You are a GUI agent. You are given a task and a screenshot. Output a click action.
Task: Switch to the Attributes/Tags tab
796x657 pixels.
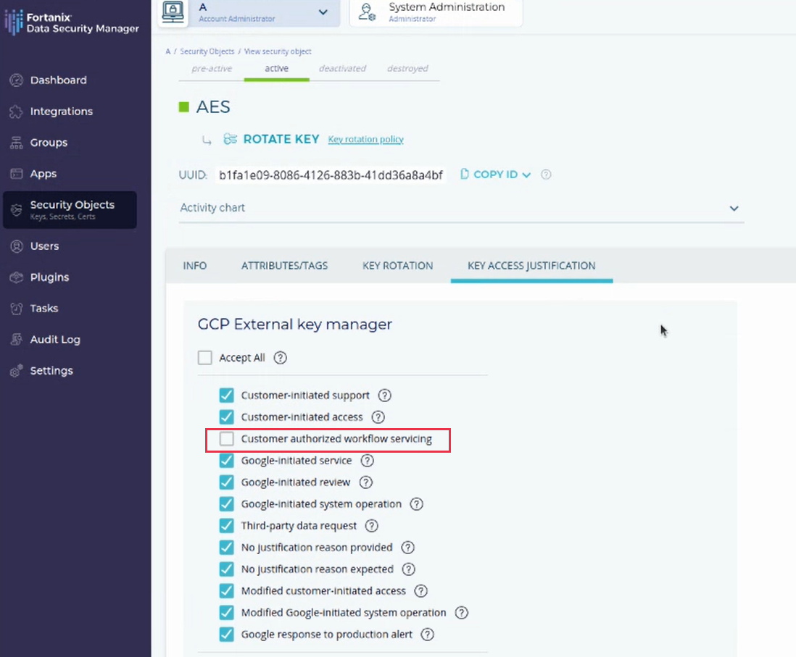tap(284, 266)
